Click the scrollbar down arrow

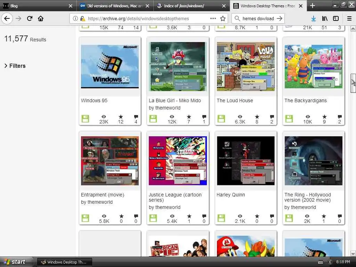[353, 253]
